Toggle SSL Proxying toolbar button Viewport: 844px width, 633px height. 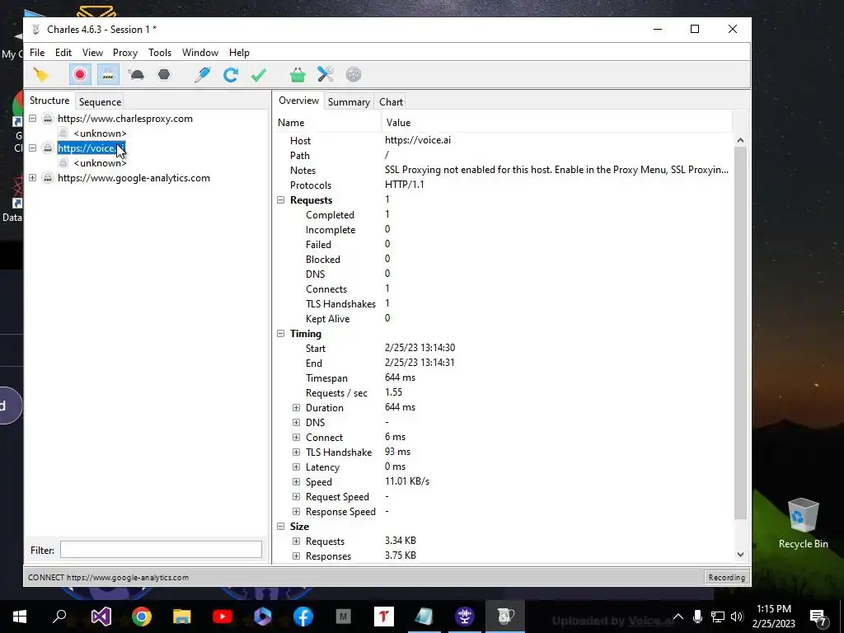coord(108,75)
